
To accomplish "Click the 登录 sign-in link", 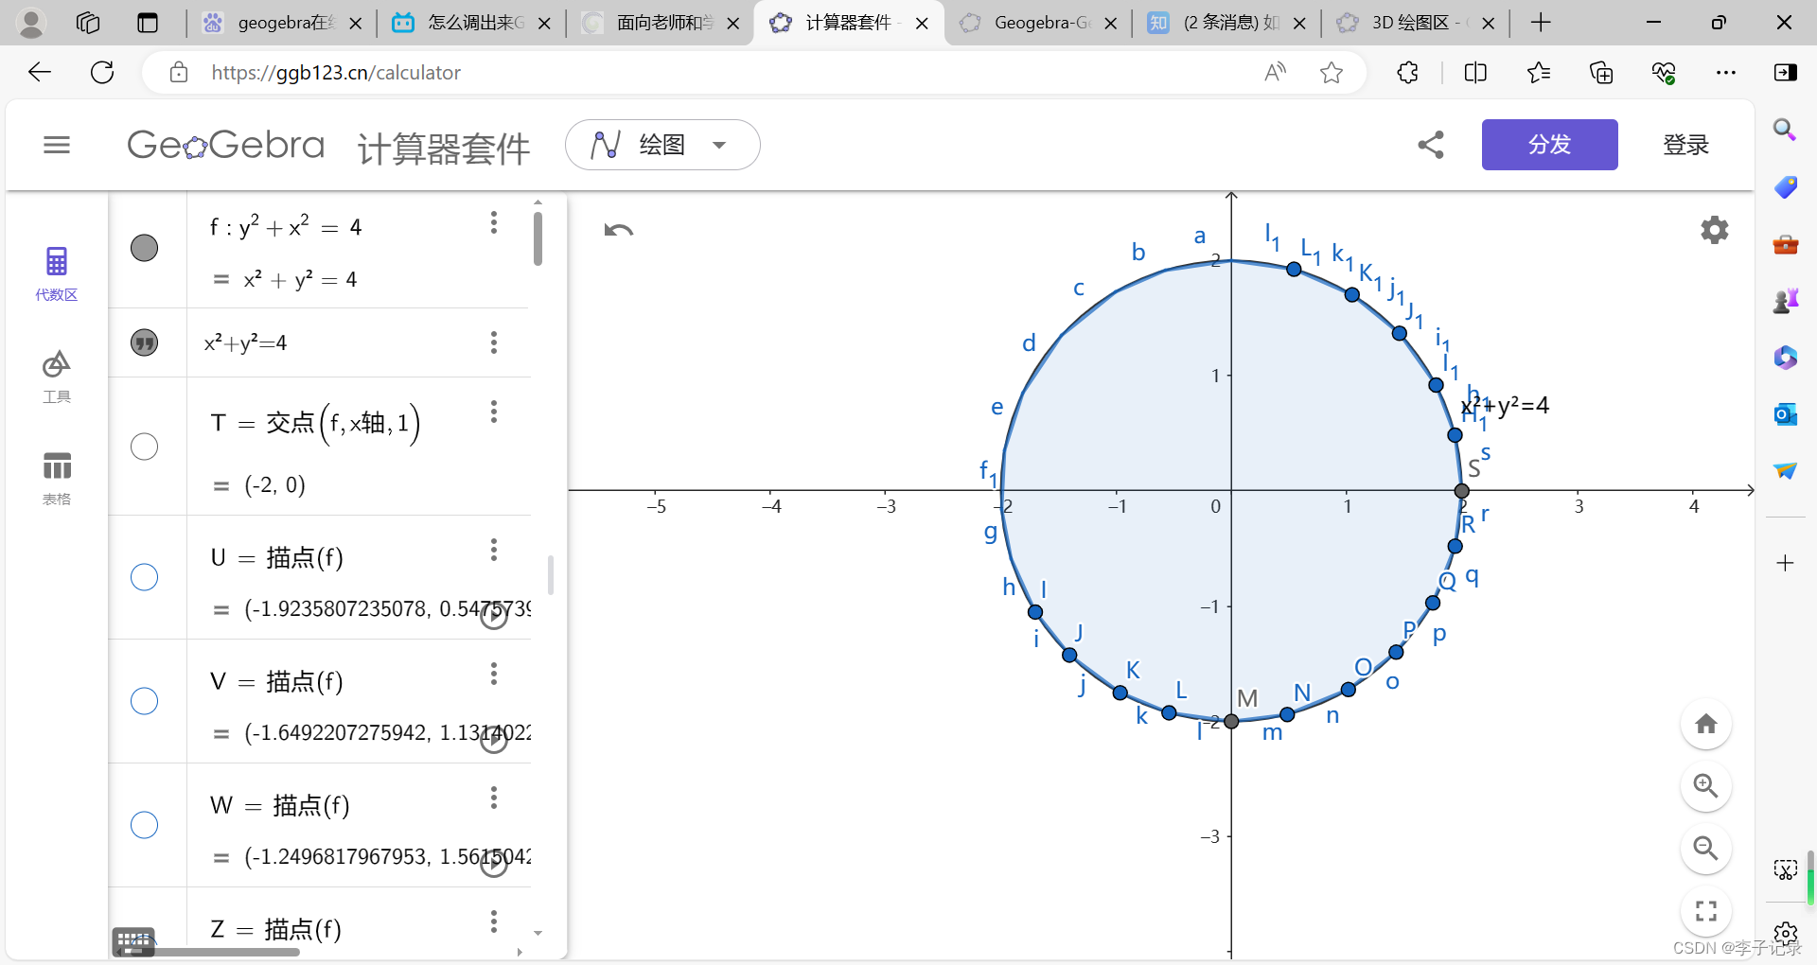I will tap(1685, 145).
